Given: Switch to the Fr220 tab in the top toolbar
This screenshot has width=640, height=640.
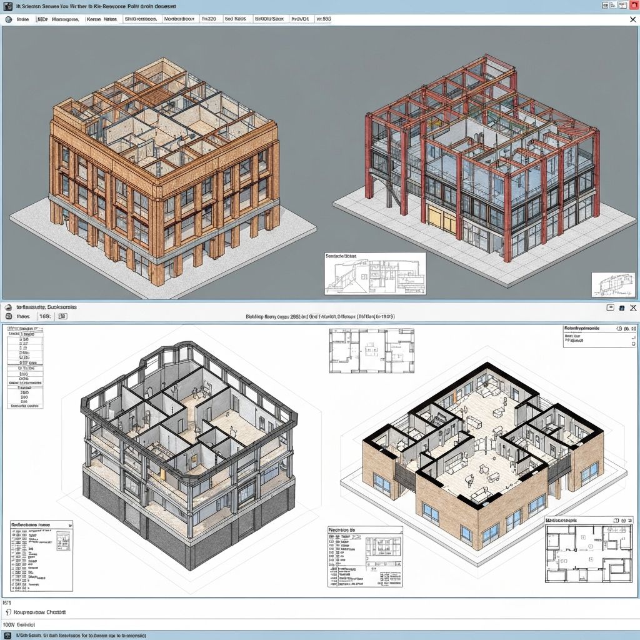Looking at the screenshot, I should (x=211, y=19).
